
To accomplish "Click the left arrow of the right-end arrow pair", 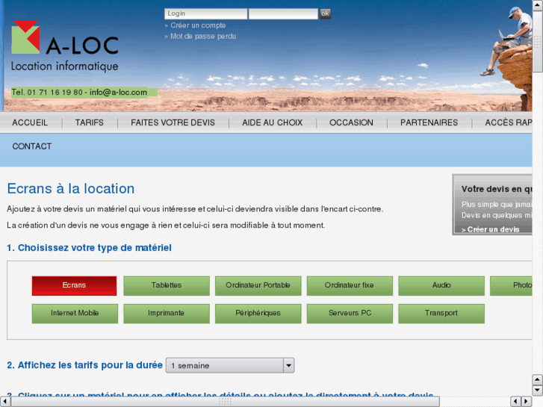I will (515, 402).
